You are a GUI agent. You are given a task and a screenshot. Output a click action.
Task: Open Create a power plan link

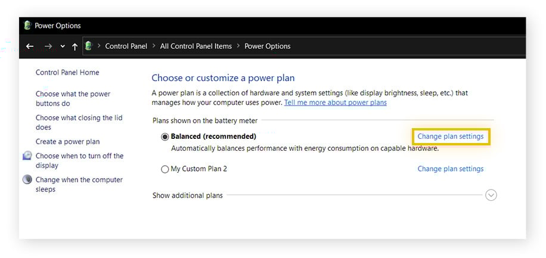(x=67, y=142)
